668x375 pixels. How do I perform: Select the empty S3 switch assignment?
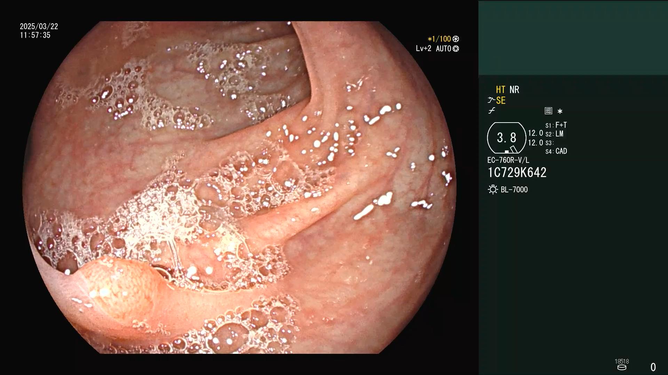click(x=550, y=143)
